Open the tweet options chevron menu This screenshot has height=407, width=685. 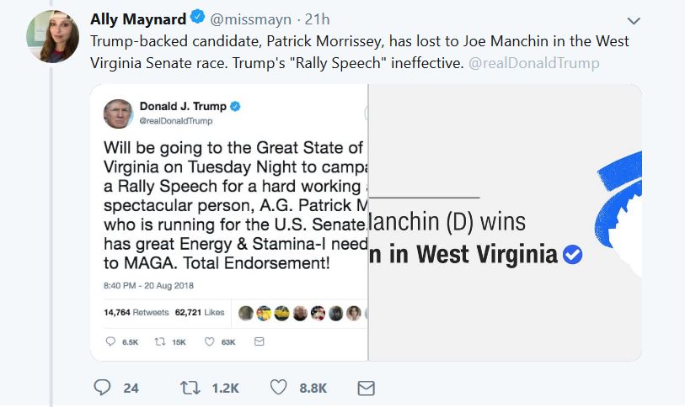click(x=634, y=20)
